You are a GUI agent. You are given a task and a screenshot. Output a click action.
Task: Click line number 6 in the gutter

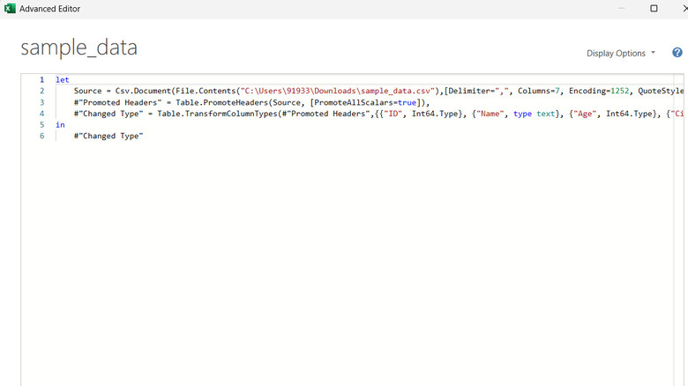(42, 136)
